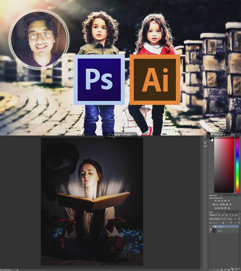The image size is (241, 271).
Task: Toggle pixel layer filter in Layers panel
Action: coord(223,215)
